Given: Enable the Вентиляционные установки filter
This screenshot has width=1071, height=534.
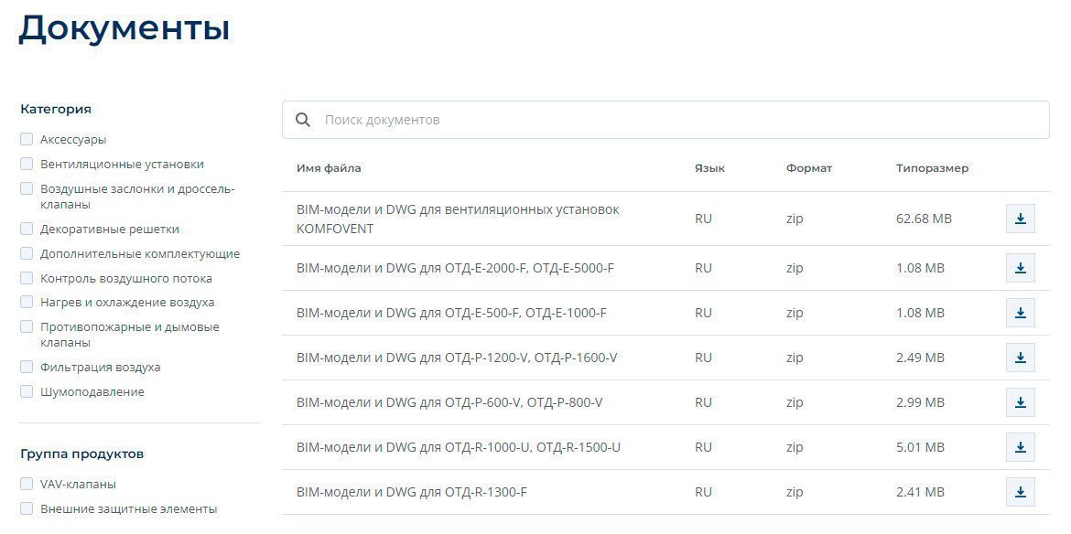Looking at the screenshot, I should pyautogui.click(x=27, y=165).
